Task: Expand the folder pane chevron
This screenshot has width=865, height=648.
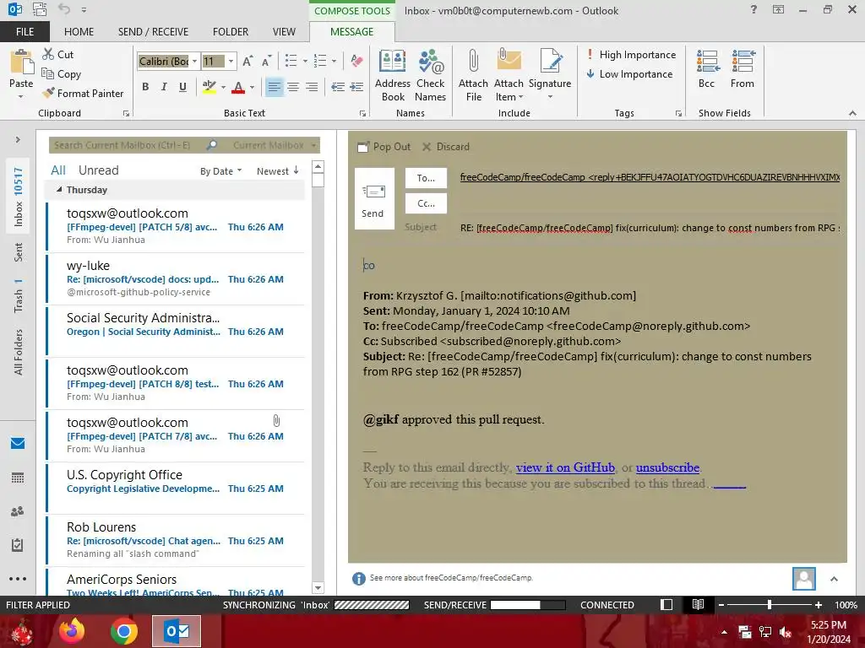Action: pos(18,140)
